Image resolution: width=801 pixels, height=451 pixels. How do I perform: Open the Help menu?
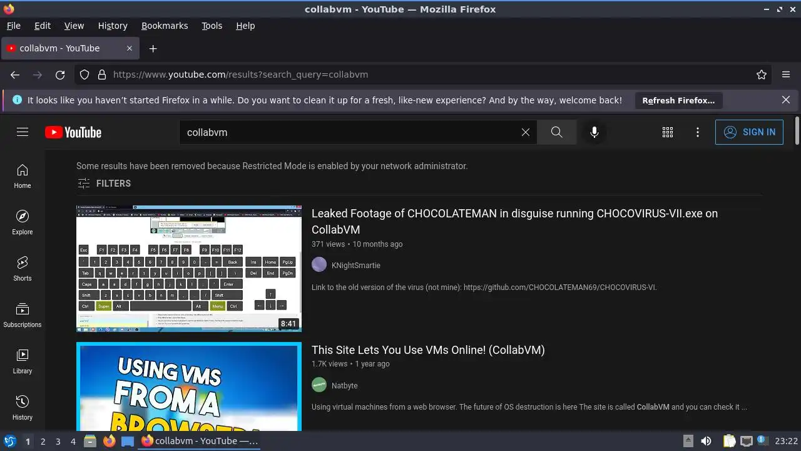(245, 26)
